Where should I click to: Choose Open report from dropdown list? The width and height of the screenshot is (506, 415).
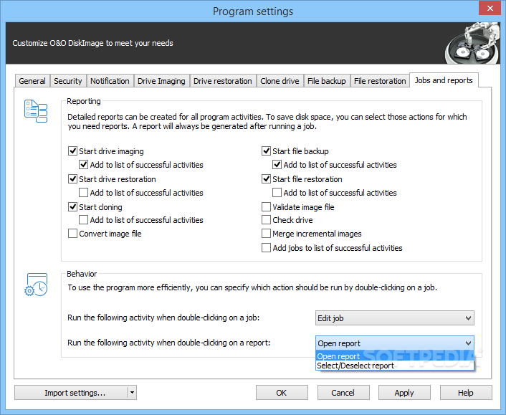click(x=395, y=356)
